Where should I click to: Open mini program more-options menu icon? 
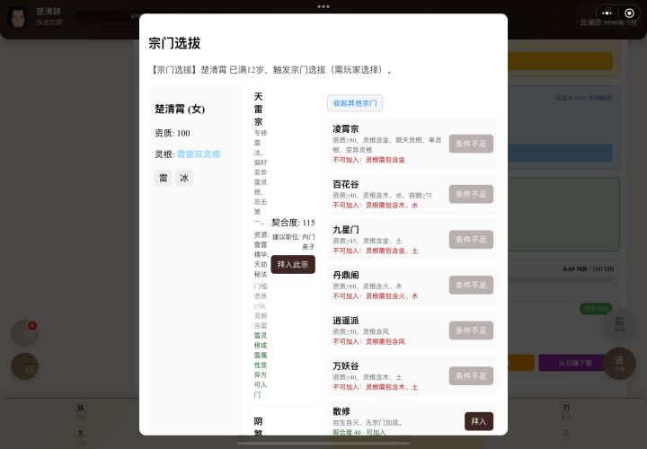coord(607,13)
